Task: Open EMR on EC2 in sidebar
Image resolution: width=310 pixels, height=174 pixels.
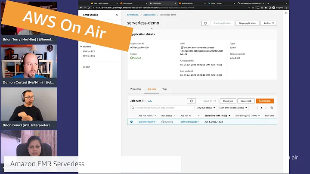Action: (89, 51)
